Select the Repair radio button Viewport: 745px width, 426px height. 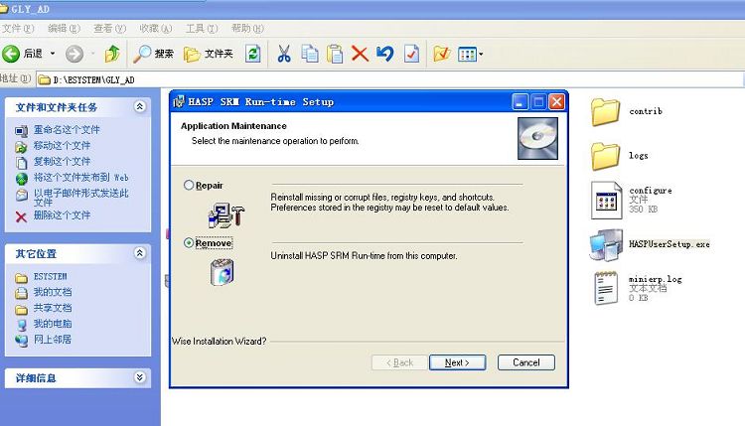click(x=189, y=186)
